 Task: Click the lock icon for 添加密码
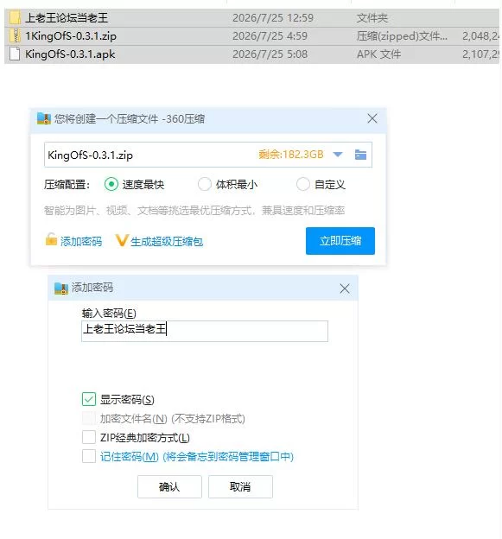51,239
